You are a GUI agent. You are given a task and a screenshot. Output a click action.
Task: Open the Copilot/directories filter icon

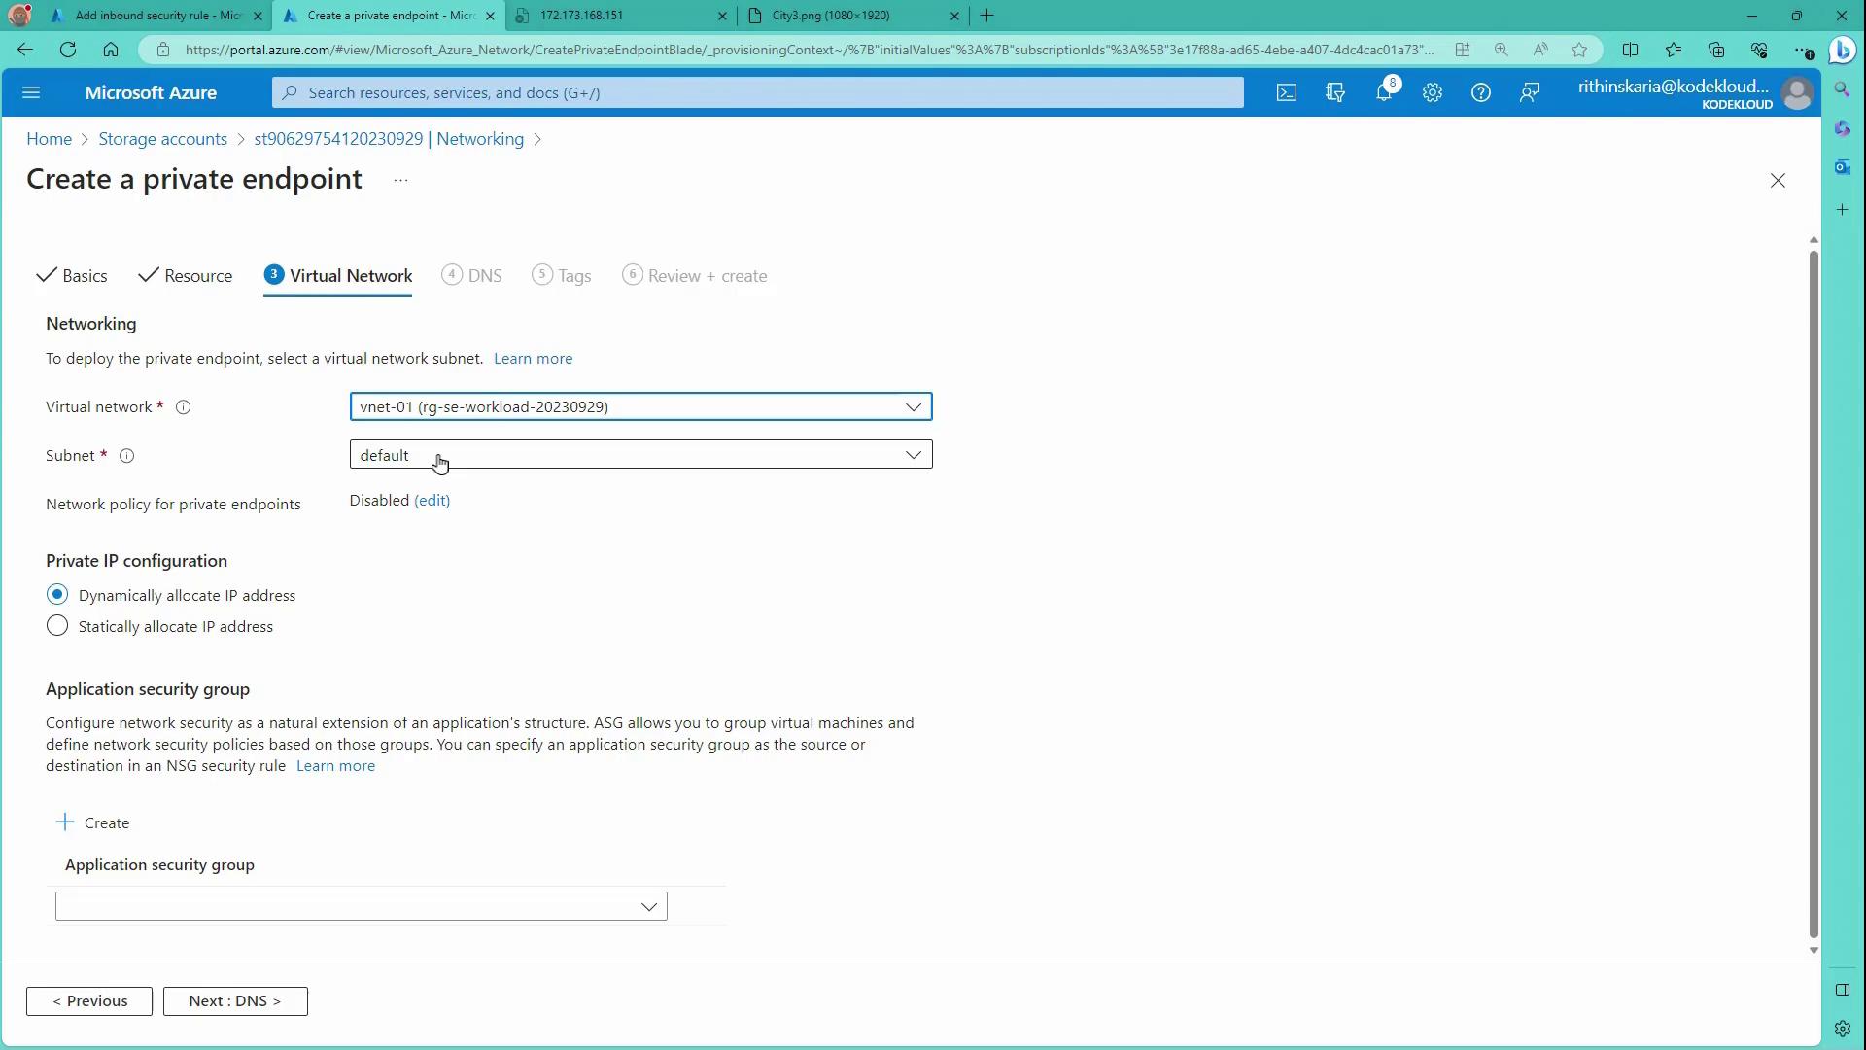point(1334,93)
